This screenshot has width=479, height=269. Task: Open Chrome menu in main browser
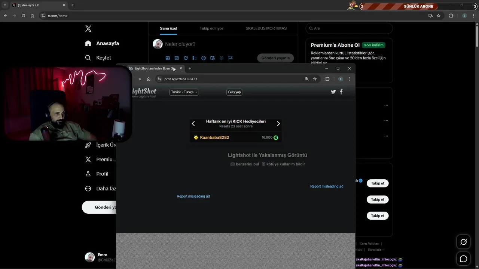474,16
